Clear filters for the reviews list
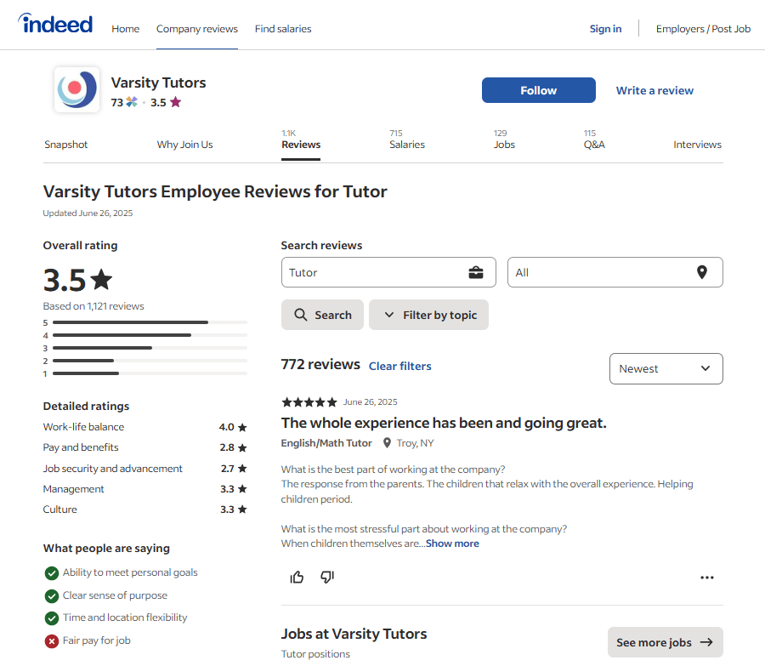This screenshot has height=666, width=765. tap(399, 366)
